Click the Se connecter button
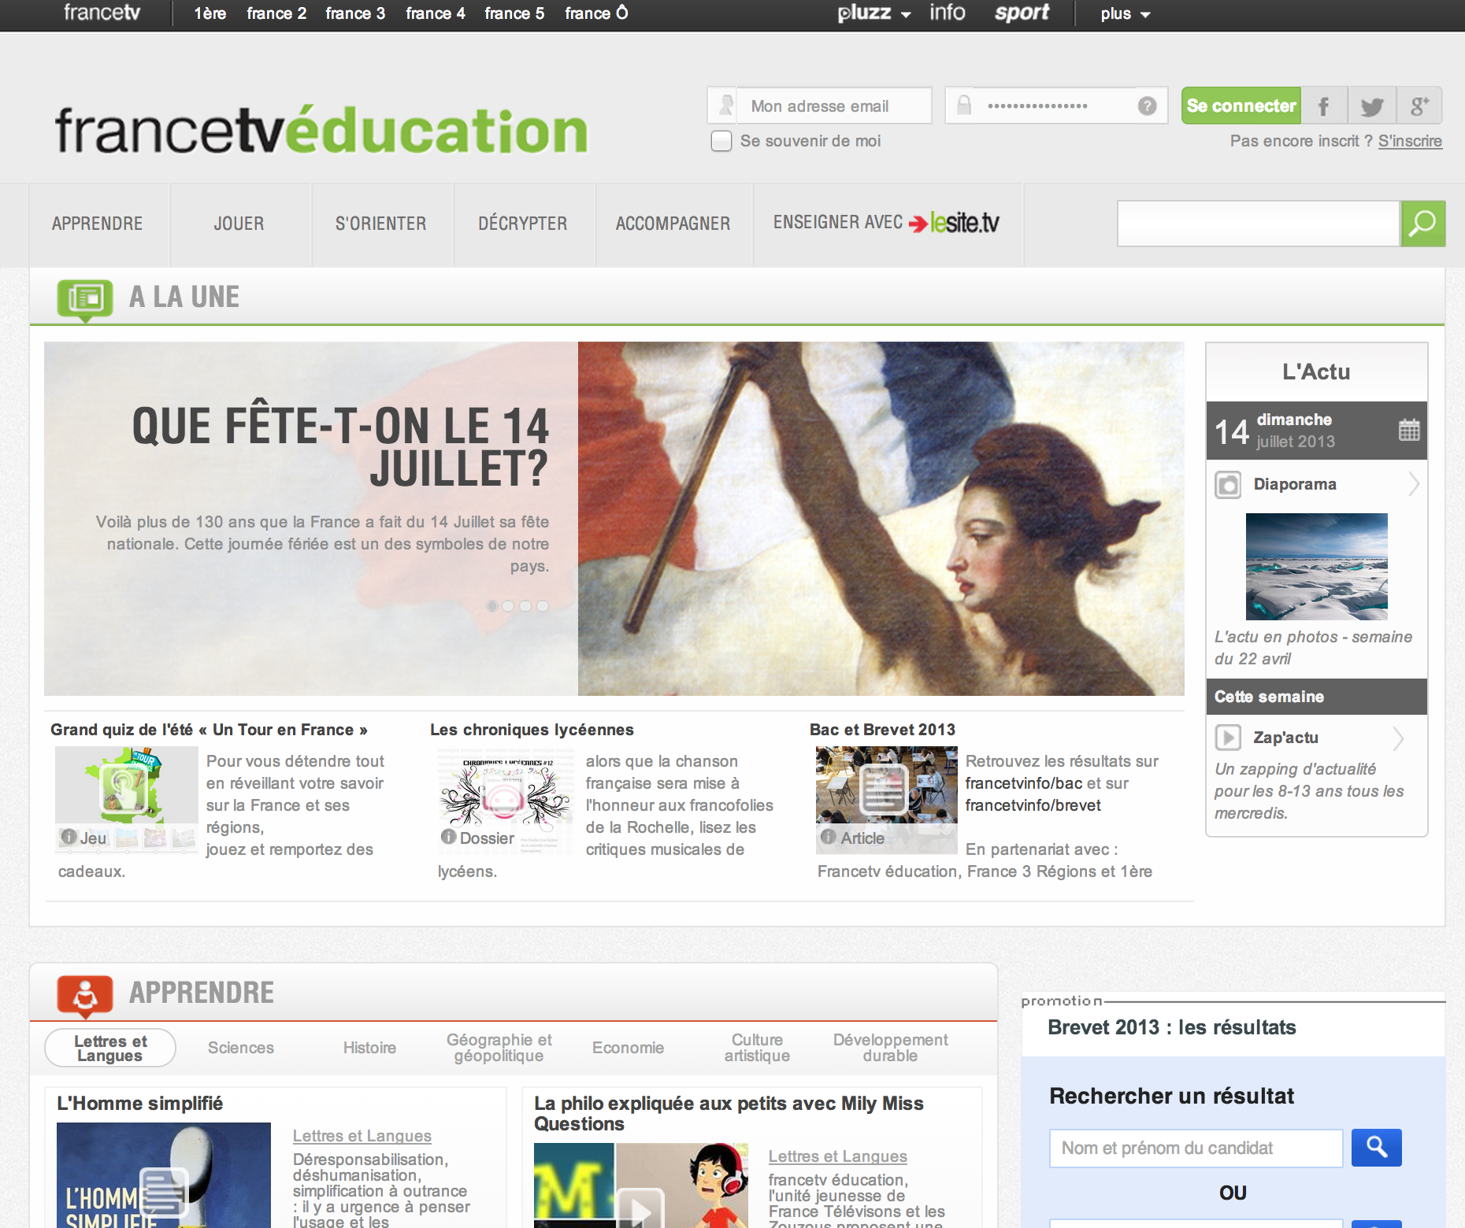This screenshot has height=1228, width=1465. (x=1241, y=106)
